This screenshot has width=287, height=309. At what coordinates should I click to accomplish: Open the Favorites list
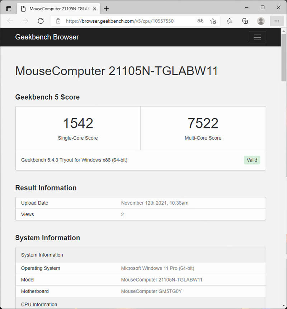click(229, 21)
